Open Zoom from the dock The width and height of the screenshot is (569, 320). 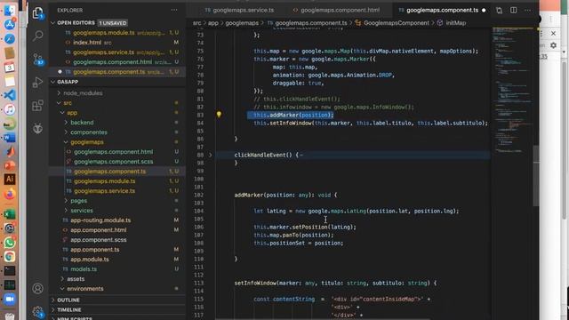pyautogui.click(x=10, y=299)
